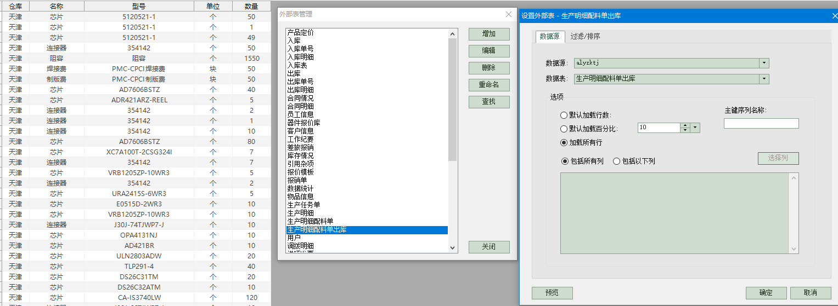838x306 pixels.
Task: Click the 编辑 button
Action: click(489, 51)
